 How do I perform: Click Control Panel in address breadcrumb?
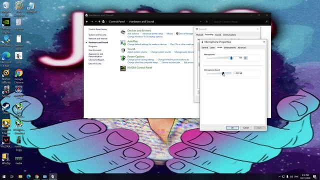(x=116, y=21)
